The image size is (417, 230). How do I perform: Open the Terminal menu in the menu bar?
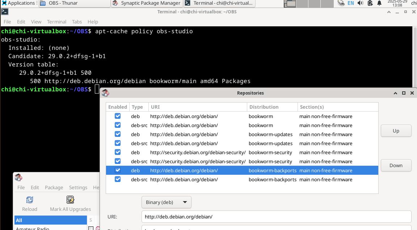coord(56,22)
